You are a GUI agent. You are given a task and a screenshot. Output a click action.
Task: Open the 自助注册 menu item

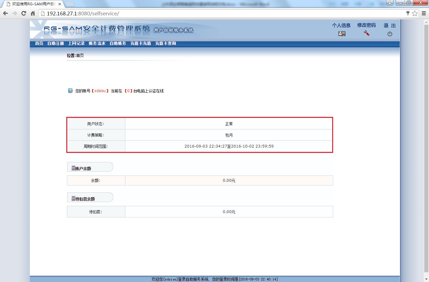[56, 43]
